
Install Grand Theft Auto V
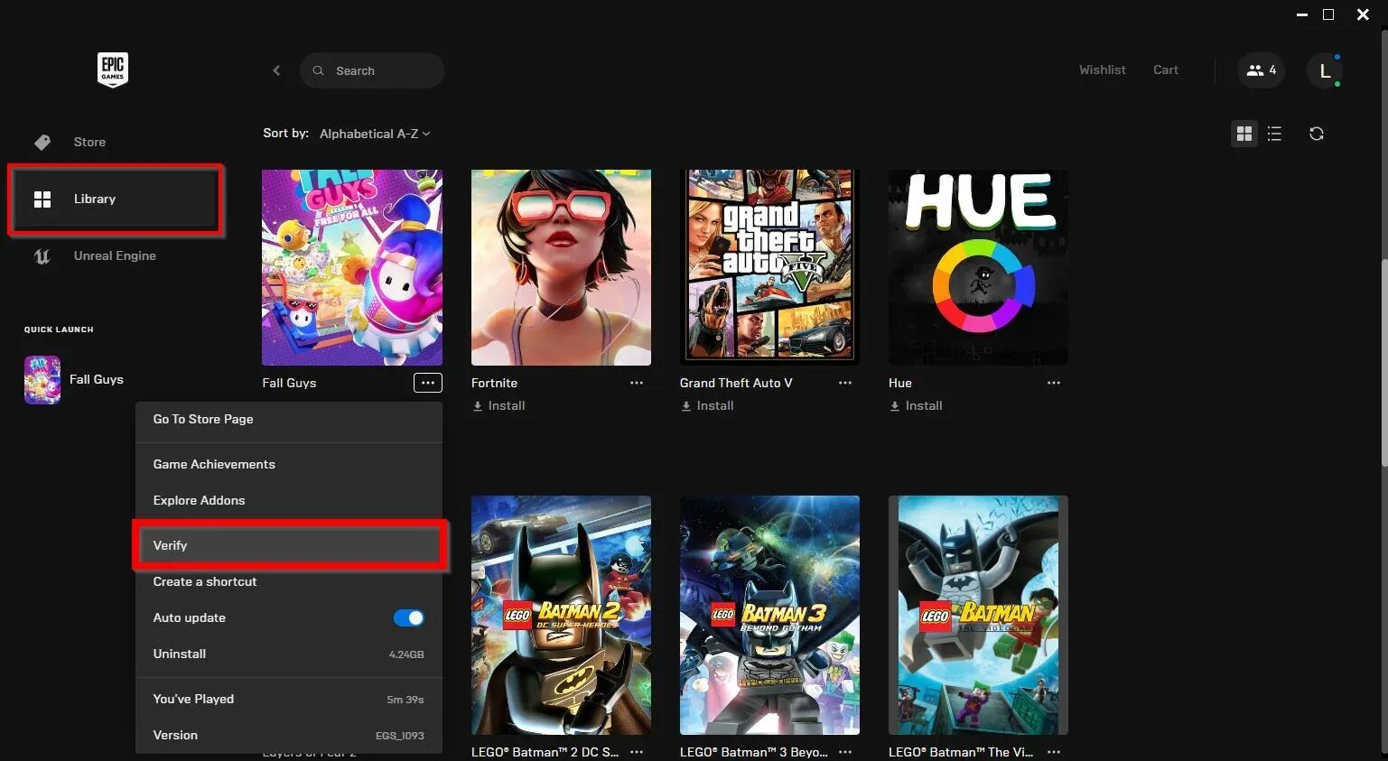[707, 406]
